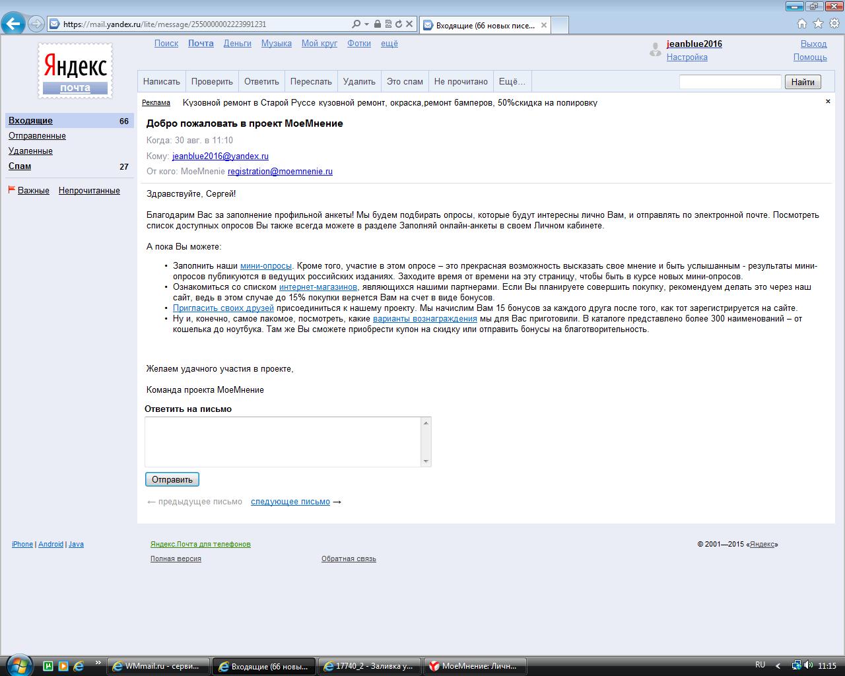Click the Найти search button
The image size is (845, 676).
tap(803, 82)
